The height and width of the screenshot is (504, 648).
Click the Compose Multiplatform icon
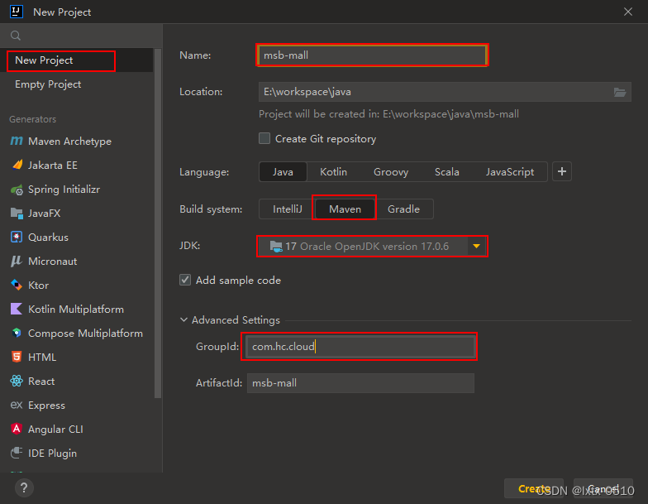17,333
